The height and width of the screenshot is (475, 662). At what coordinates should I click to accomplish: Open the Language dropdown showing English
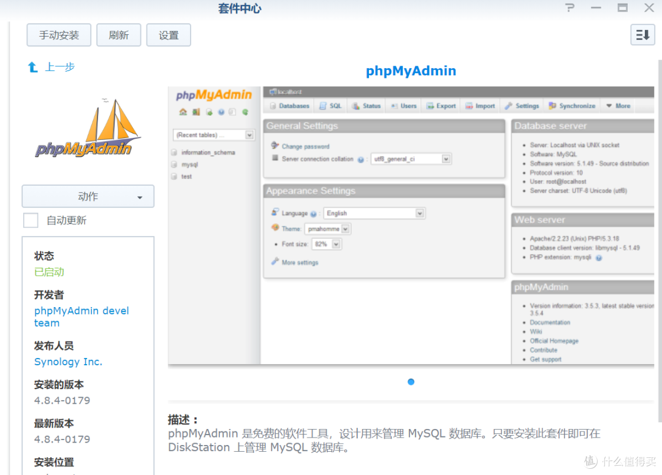(374, 213)
